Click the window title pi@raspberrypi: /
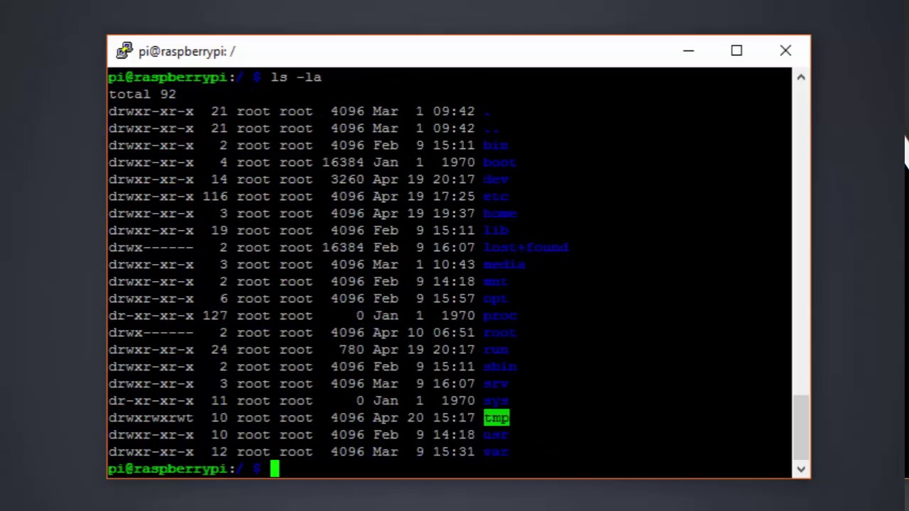The height and width of the screenshot is (511, 909). click(187, 51)
